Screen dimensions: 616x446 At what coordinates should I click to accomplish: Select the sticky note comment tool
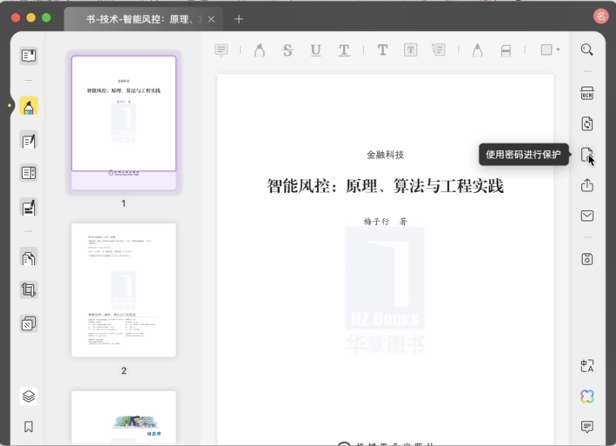tap(222, 50)
